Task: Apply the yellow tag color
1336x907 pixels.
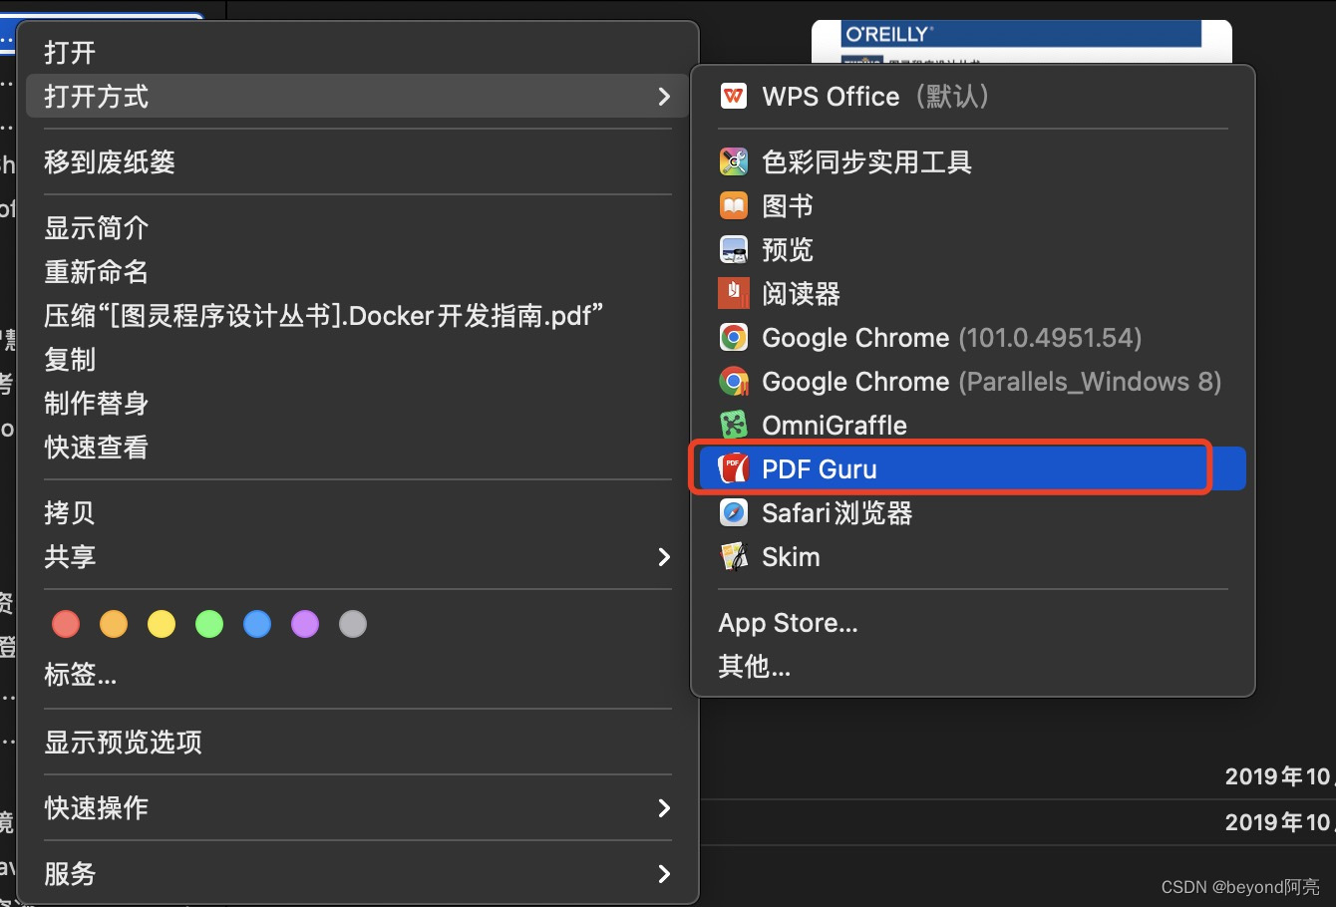Action: point(162,624)
